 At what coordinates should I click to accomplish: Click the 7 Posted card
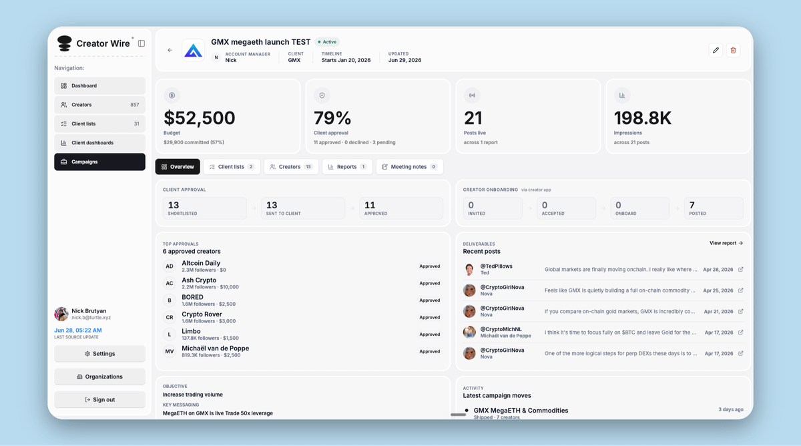714,208
